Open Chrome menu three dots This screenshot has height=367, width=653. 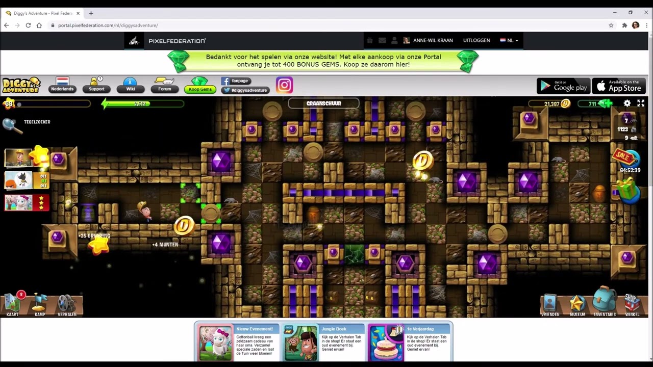646,25
